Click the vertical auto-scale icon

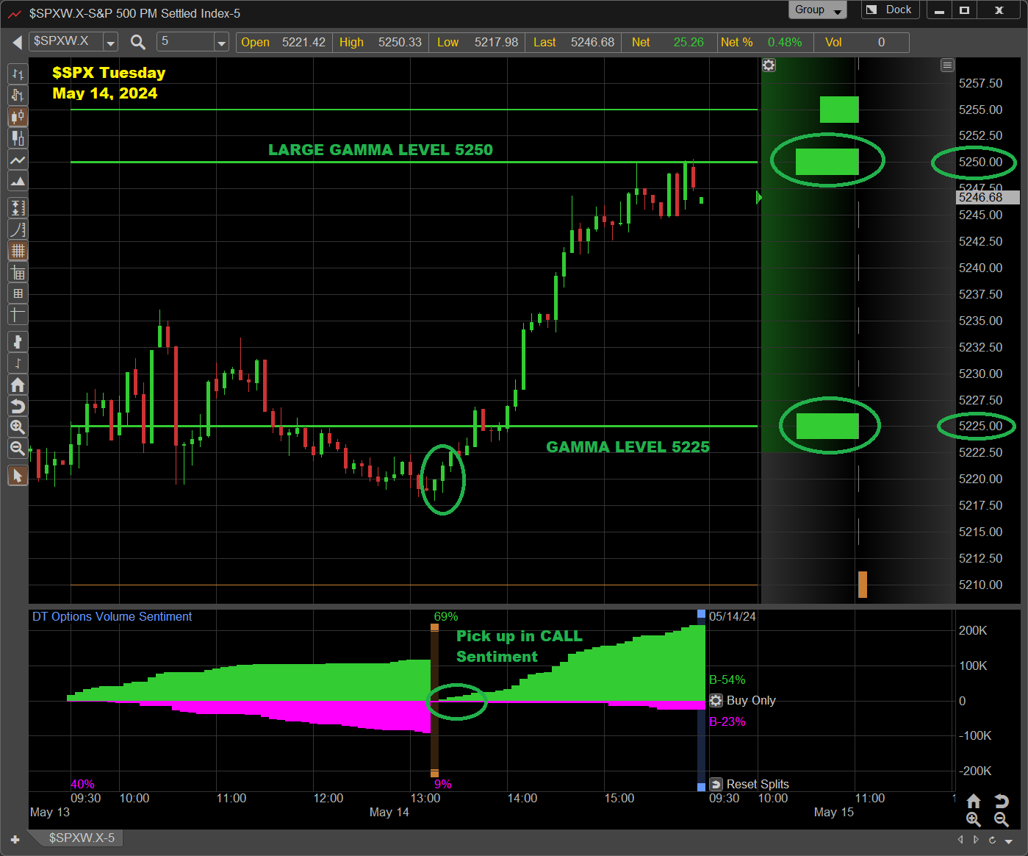(18, 208)
